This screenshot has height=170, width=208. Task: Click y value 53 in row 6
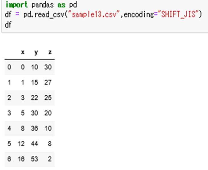click(35, 159)
